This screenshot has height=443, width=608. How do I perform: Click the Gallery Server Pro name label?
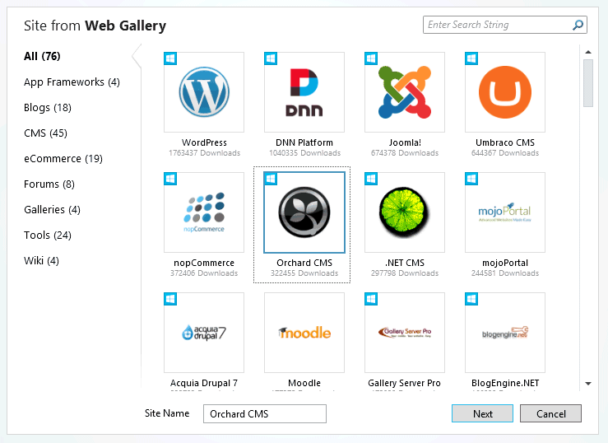(405, 383)
